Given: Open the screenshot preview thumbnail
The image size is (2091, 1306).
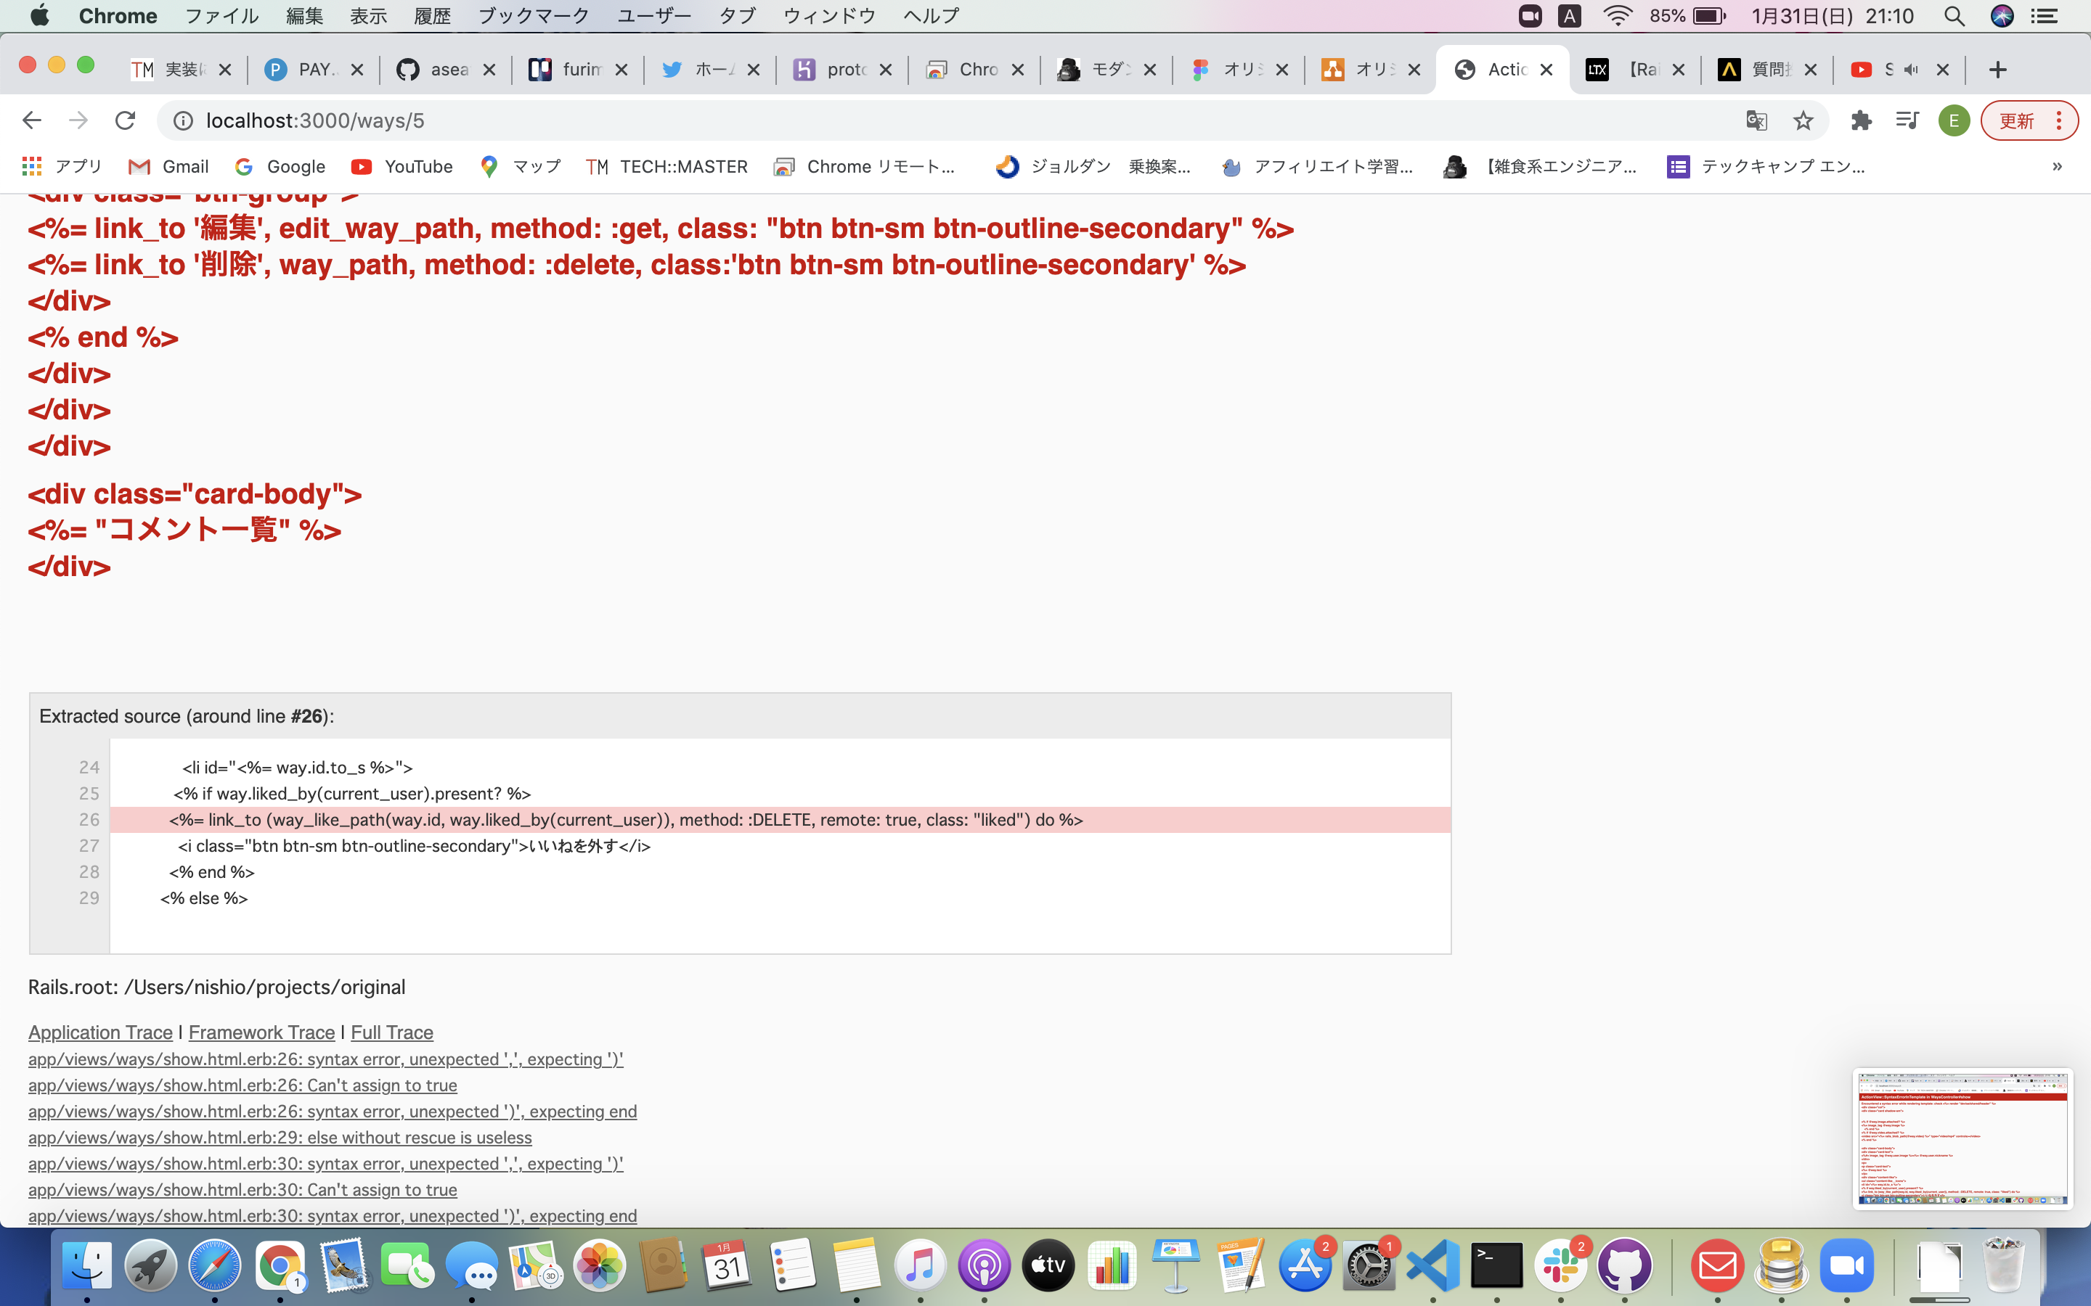Looking at the screenshot, I should (x=1962, y=1138).
